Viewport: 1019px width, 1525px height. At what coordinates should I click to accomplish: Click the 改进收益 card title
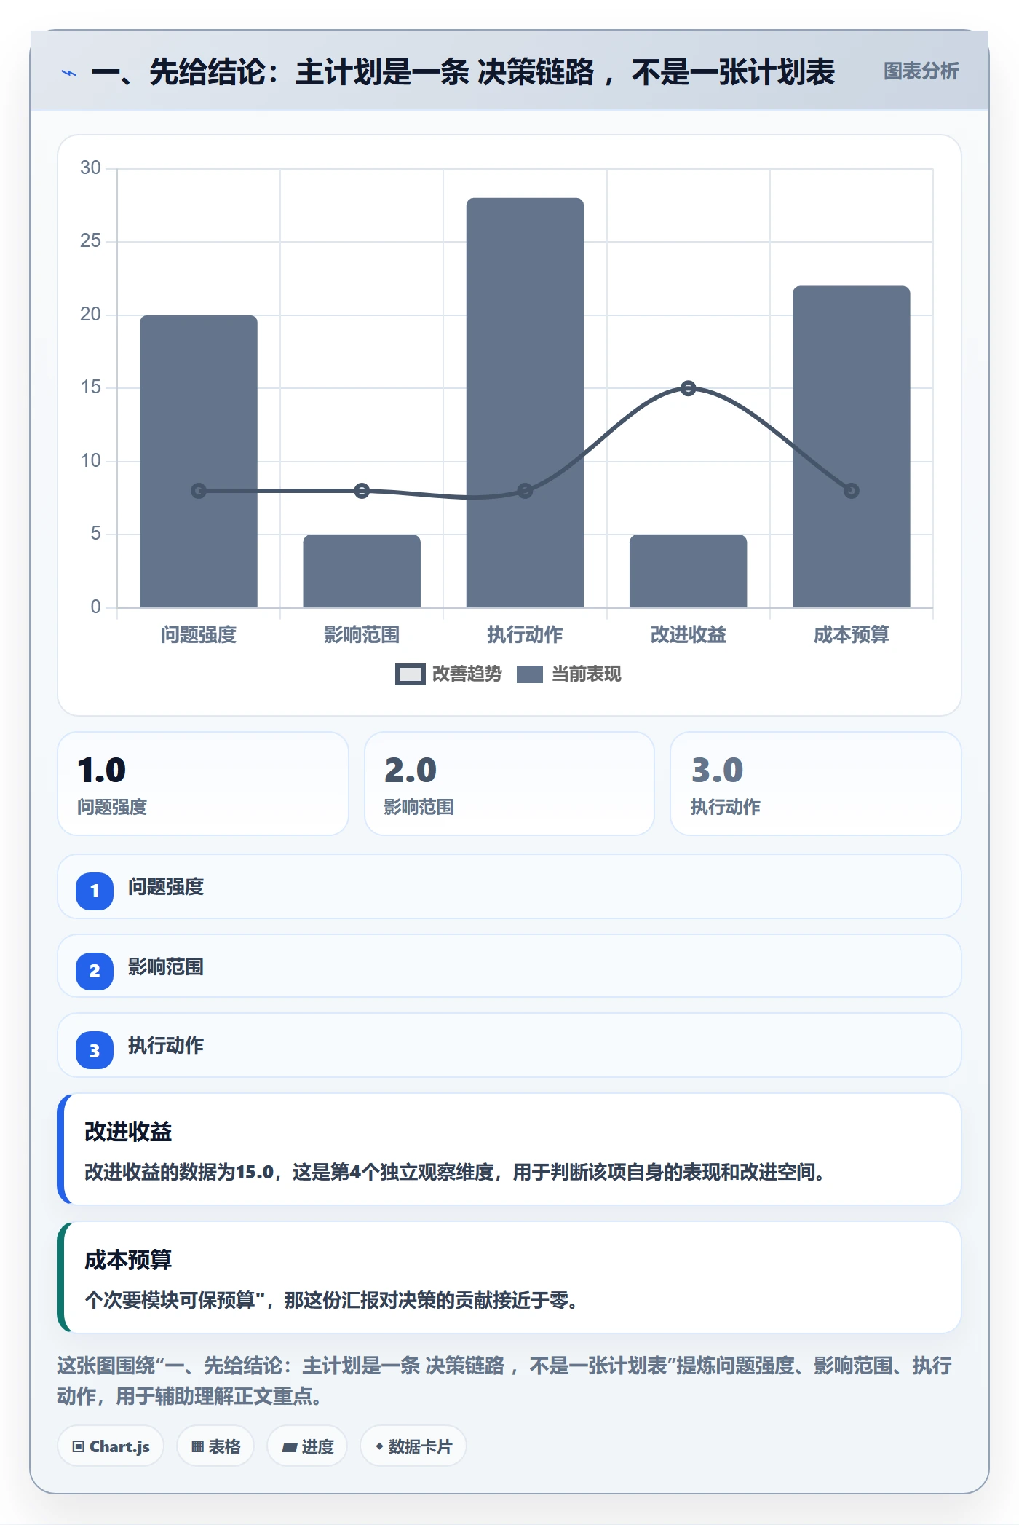[128, 1132]
